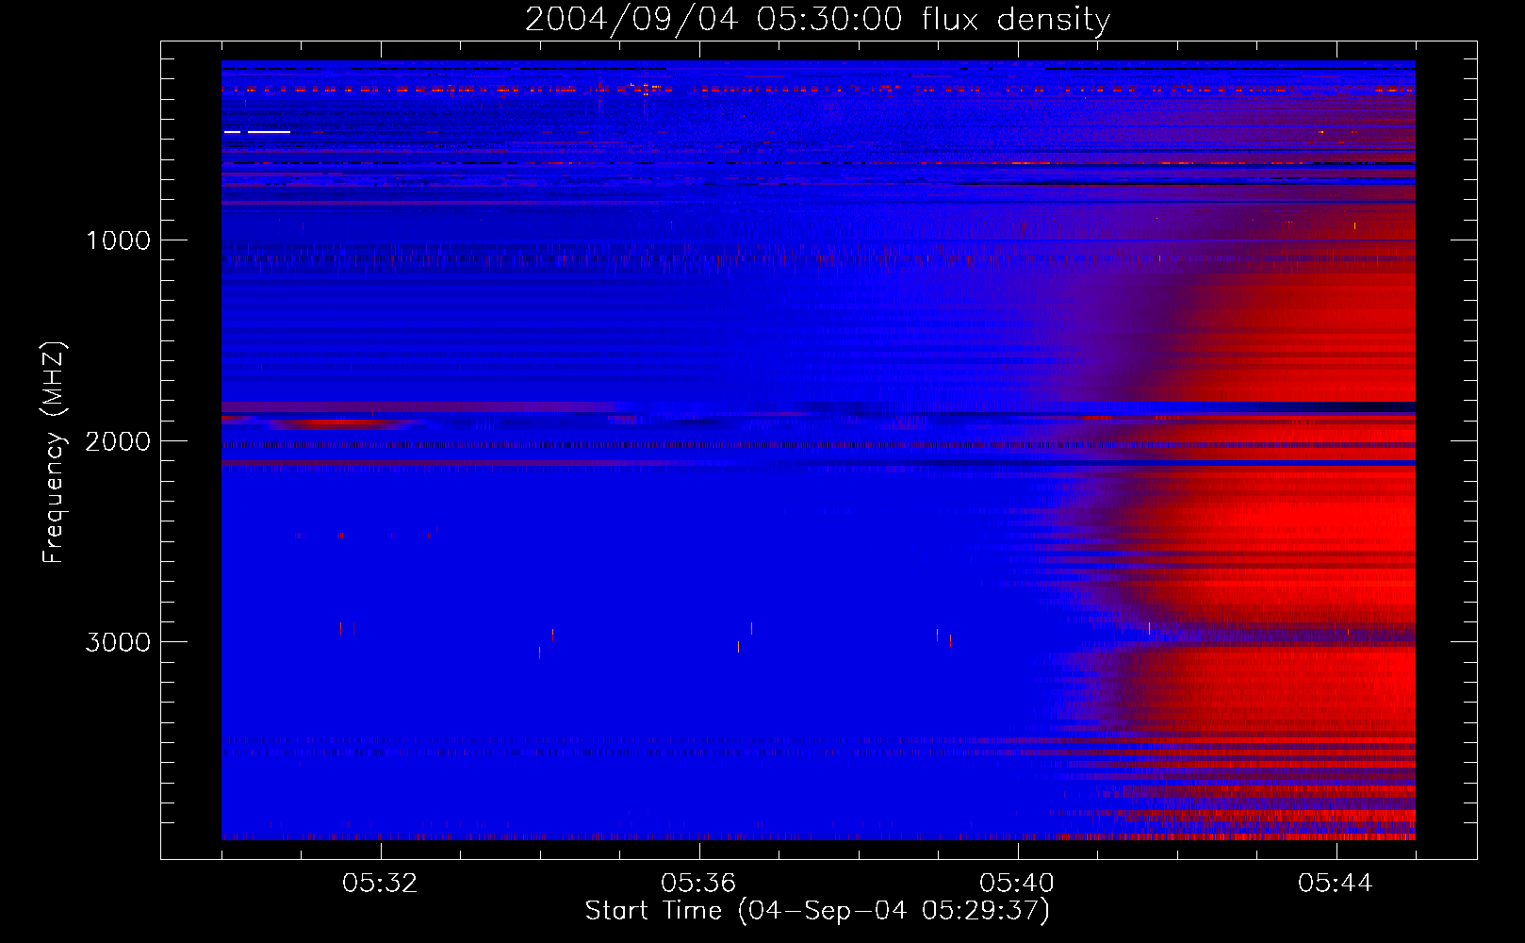Click the plot title "2004/09/04 05:30:00 flux density"

[x=817, y=20]
